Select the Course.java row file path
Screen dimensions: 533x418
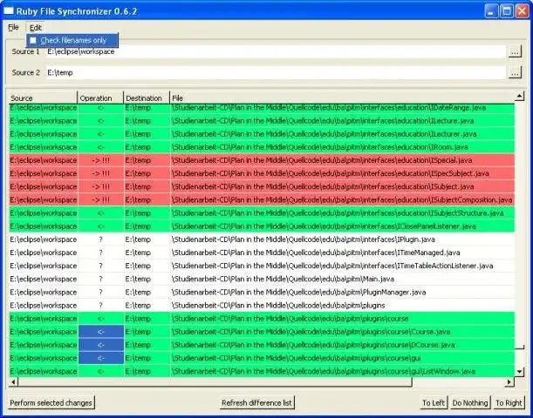point(311,332)
